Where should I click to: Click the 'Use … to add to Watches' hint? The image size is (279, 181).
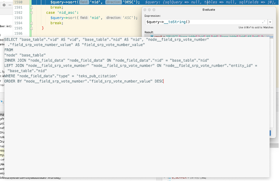tap(256, 28)
